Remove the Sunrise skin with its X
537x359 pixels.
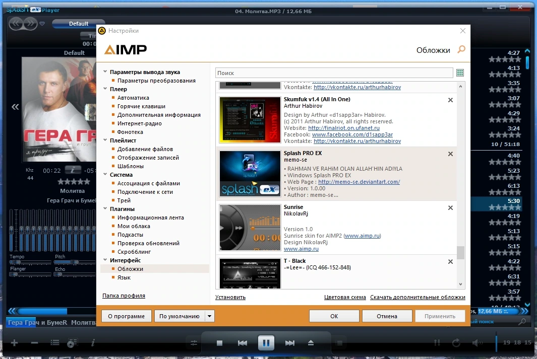(x=450, y=207)
